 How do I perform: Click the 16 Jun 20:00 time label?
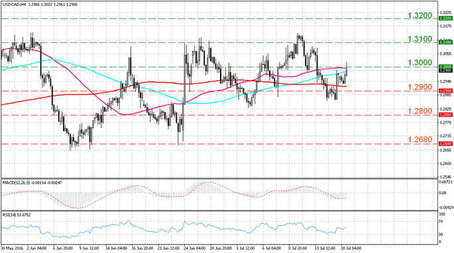coord(142,248)
